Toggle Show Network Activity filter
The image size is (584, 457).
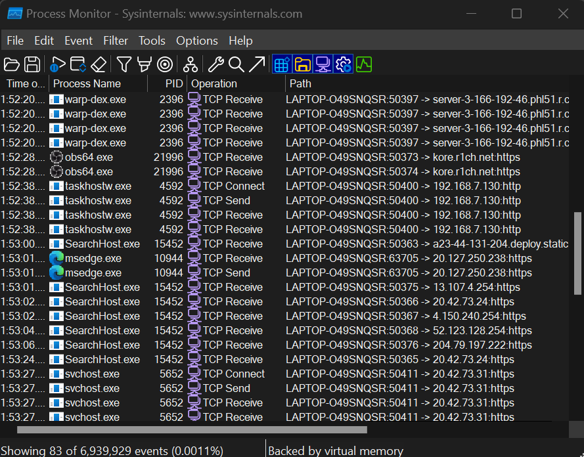coord(323,64)
